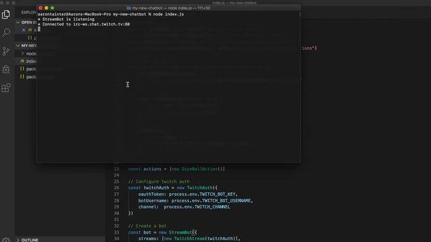Maximize the terminal window with the green button
This screenshot has width=431, height=242.
tap(53, 8)
